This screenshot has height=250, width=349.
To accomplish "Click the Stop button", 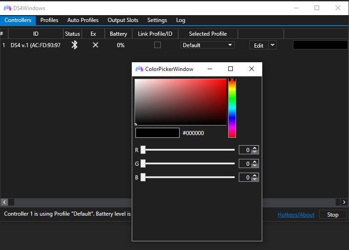I will (333, 214).
